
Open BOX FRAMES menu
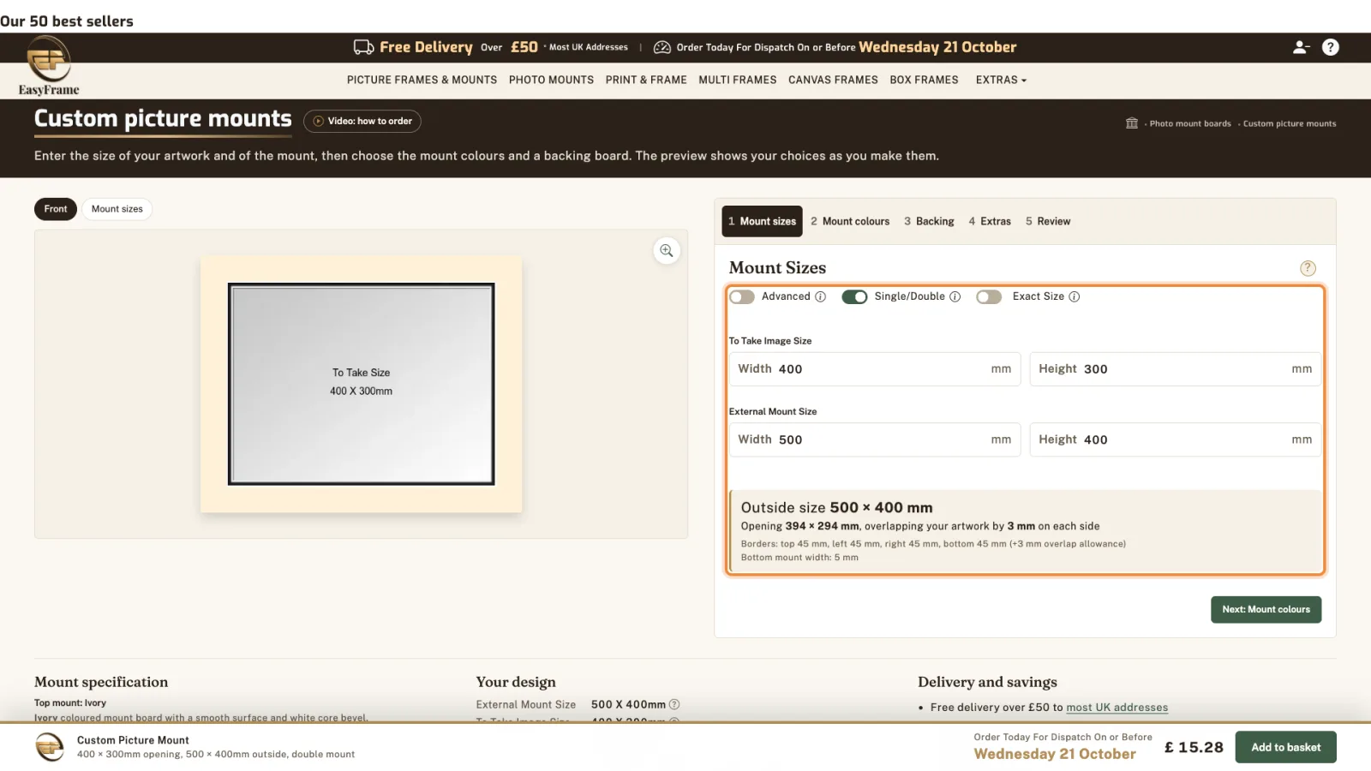pos(924,80)
